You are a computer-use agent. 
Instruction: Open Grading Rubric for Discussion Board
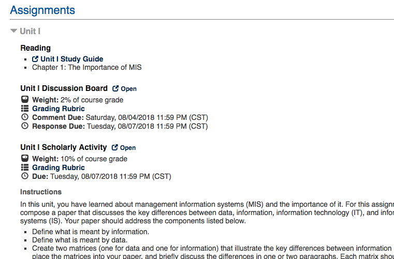59,109
